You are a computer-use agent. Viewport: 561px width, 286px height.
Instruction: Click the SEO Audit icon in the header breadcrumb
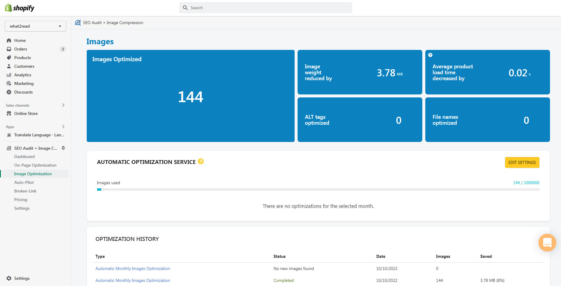click(x=78, y=23)
